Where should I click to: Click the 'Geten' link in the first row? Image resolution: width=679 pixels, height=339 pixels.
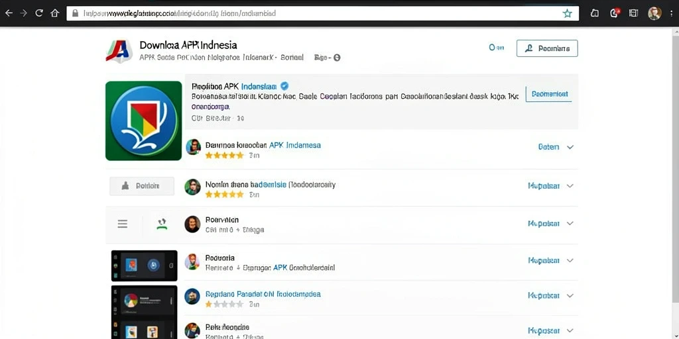click(x=548, y=147)
